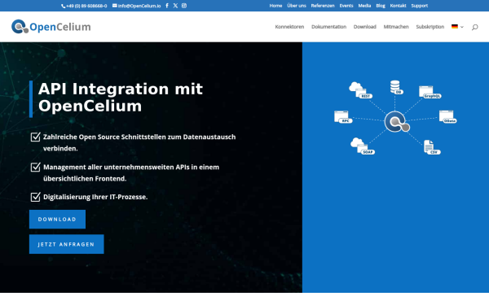Screen dimensions: 489x305
Task: Expand the language selector chevron
Action: coord(462,27)
